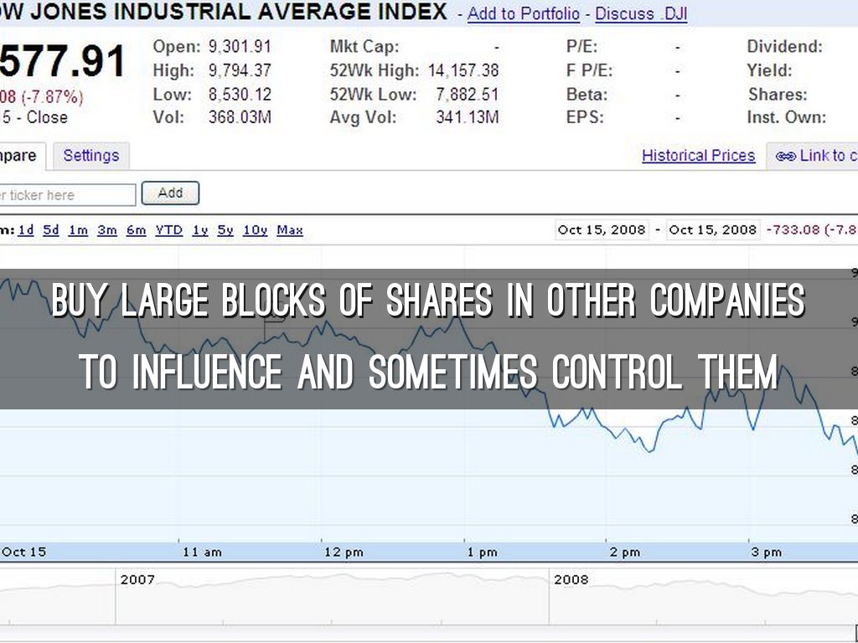Viewport: 858px width, 643px height.
Task: Set chart zoom to 1d
Action: coord(26,230)
